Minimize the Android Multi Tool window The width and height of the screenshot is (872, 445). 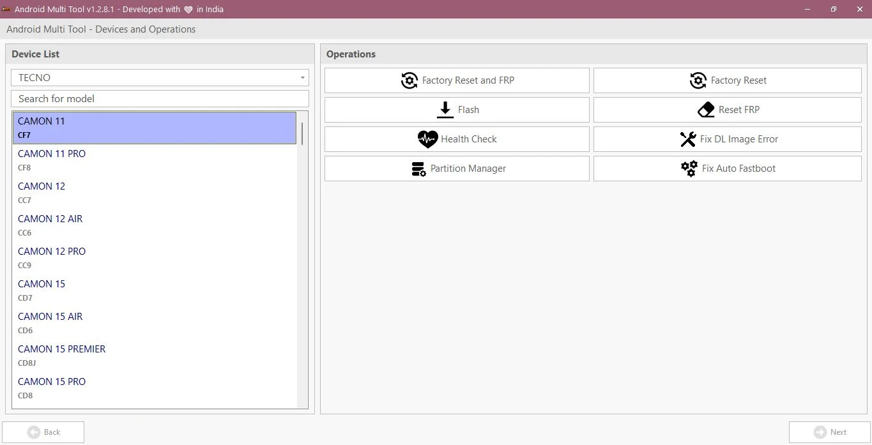coord(807,9)
